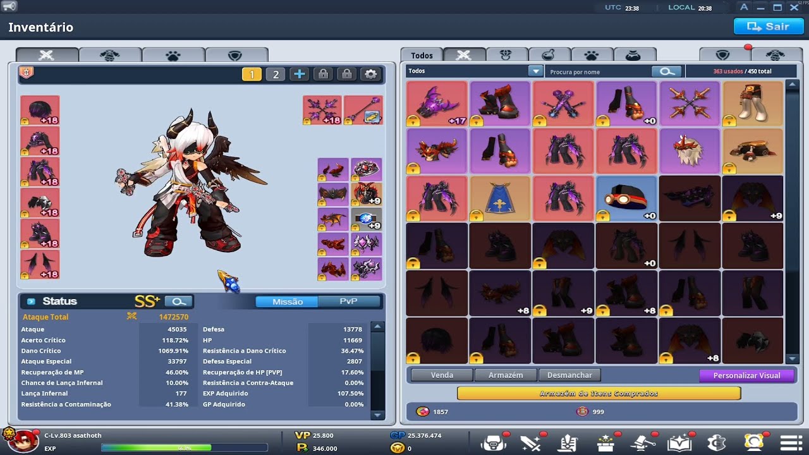Select equipped +18 helmet slot
The height and width of the screenshot is (455, 809).
[40, 110]
